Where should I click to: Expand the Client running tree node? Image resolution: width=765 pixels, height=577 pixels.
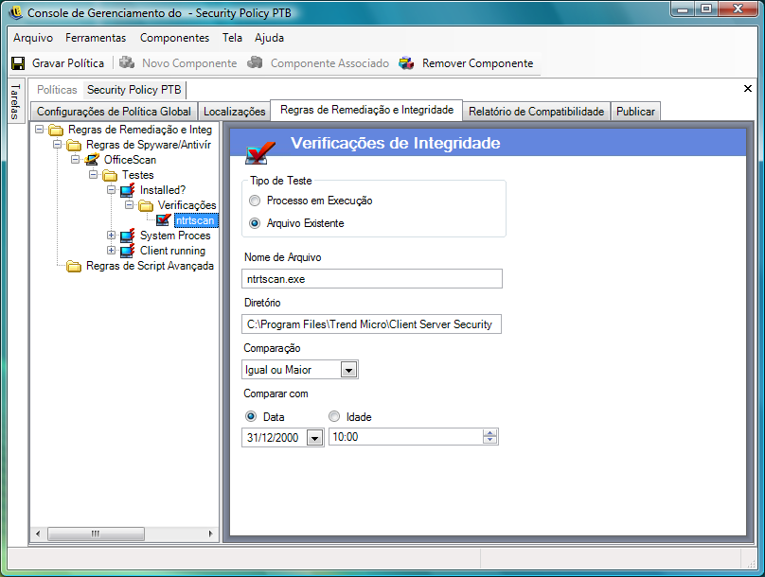point(111,251)
